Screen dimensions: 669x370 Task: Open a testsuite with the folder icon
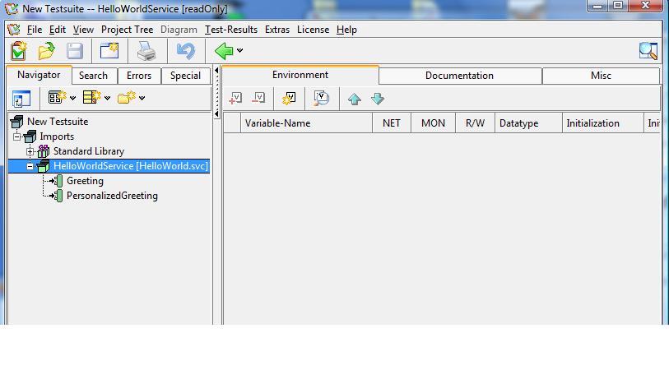[46, 51]
